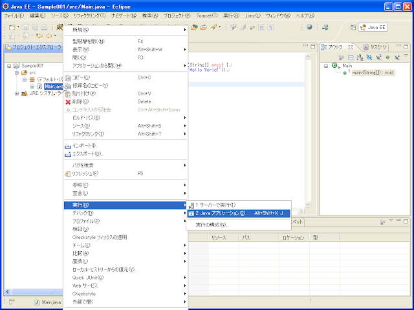Click the Open Perspective icon beside Java EE
414x310 pixels.
click(x=353, y=27)
